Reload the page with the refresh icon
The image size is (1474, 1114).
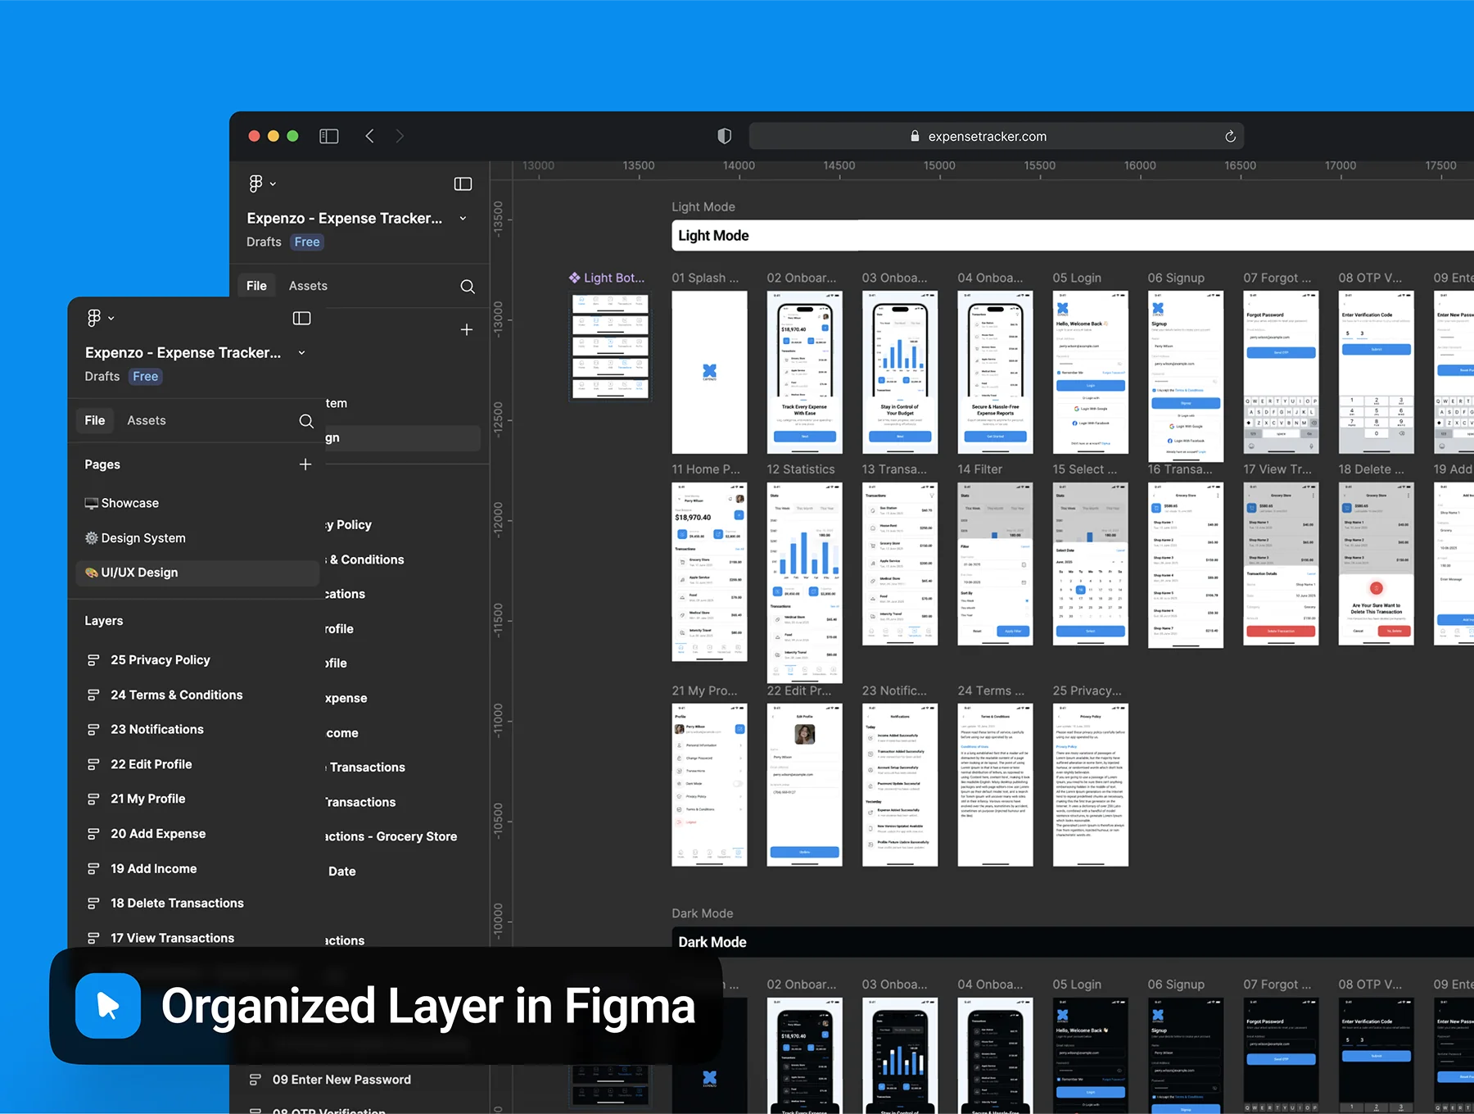[1230, 136]
